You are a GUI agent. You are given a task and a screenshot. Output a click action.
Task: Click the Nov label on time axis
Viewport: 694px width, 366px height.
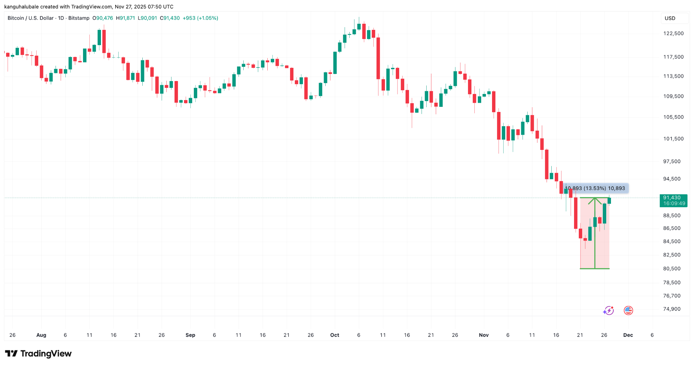(484, 335)
